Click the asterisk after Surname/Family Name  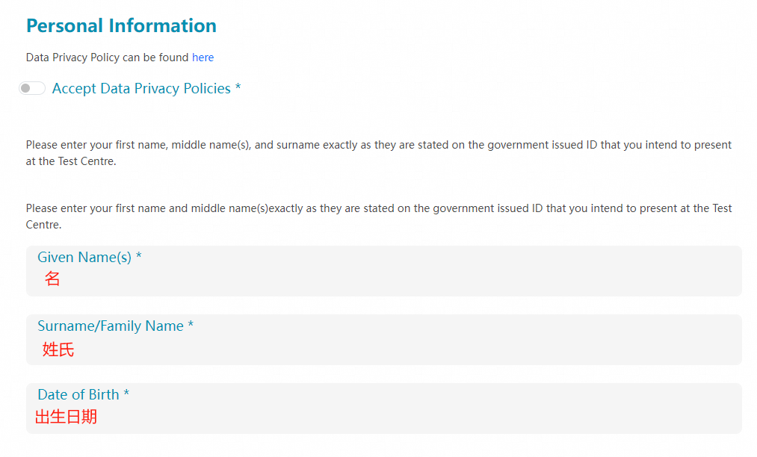191,326
